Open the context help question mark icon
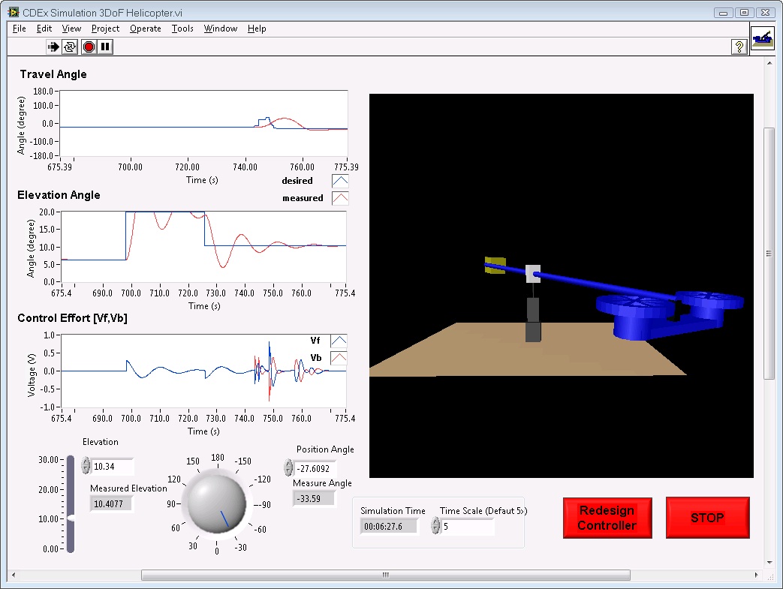Image resolution: width=783 pixels, height=589 pixels. (x=739, y=47)
